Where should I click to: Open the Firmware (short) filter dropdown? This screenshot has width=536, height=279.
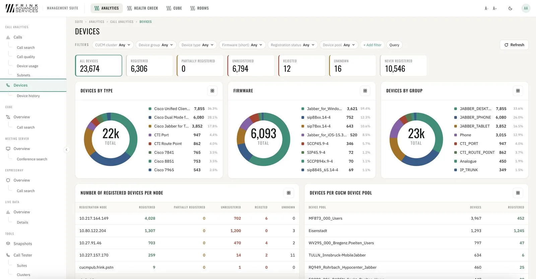[242, 45]
